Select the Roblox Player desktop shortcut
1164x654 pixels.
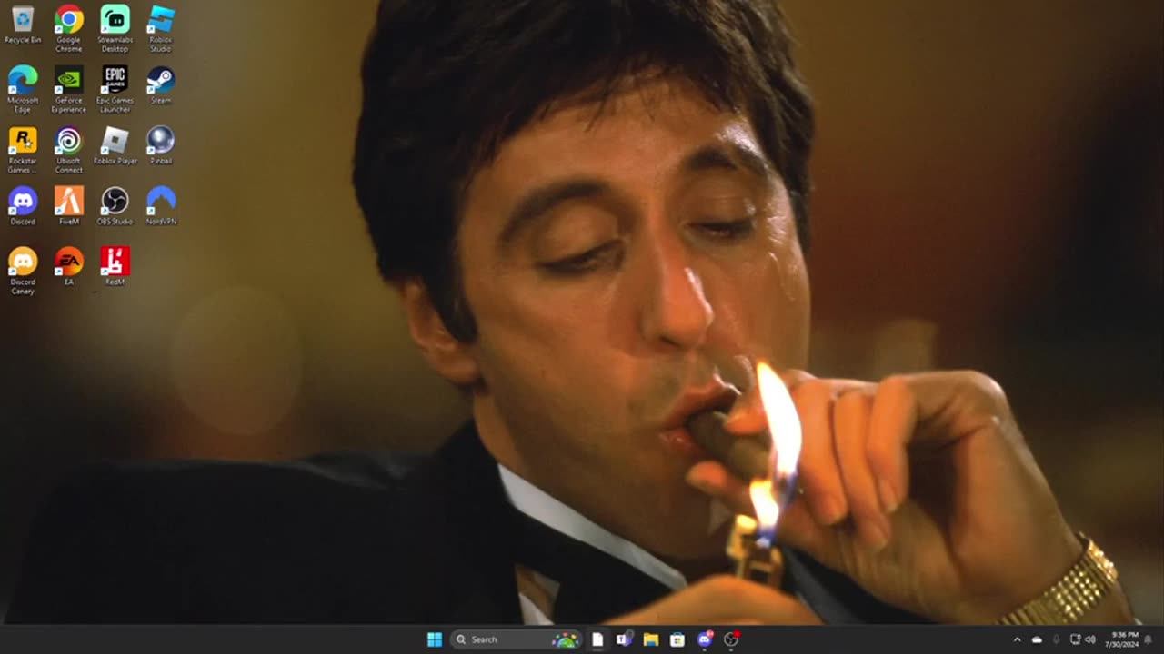[115, 145]
